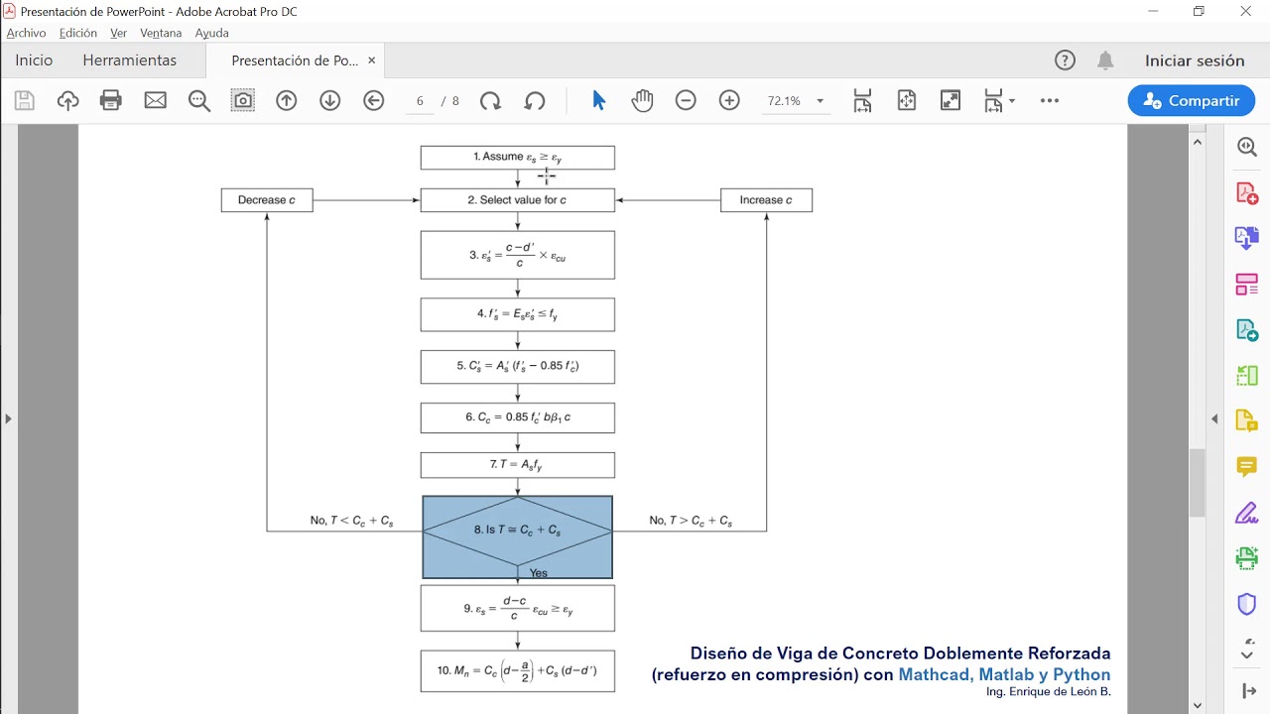Take a snapshot with camera icon
This screenshot has height=714, width=1270.
coord(243,100)
